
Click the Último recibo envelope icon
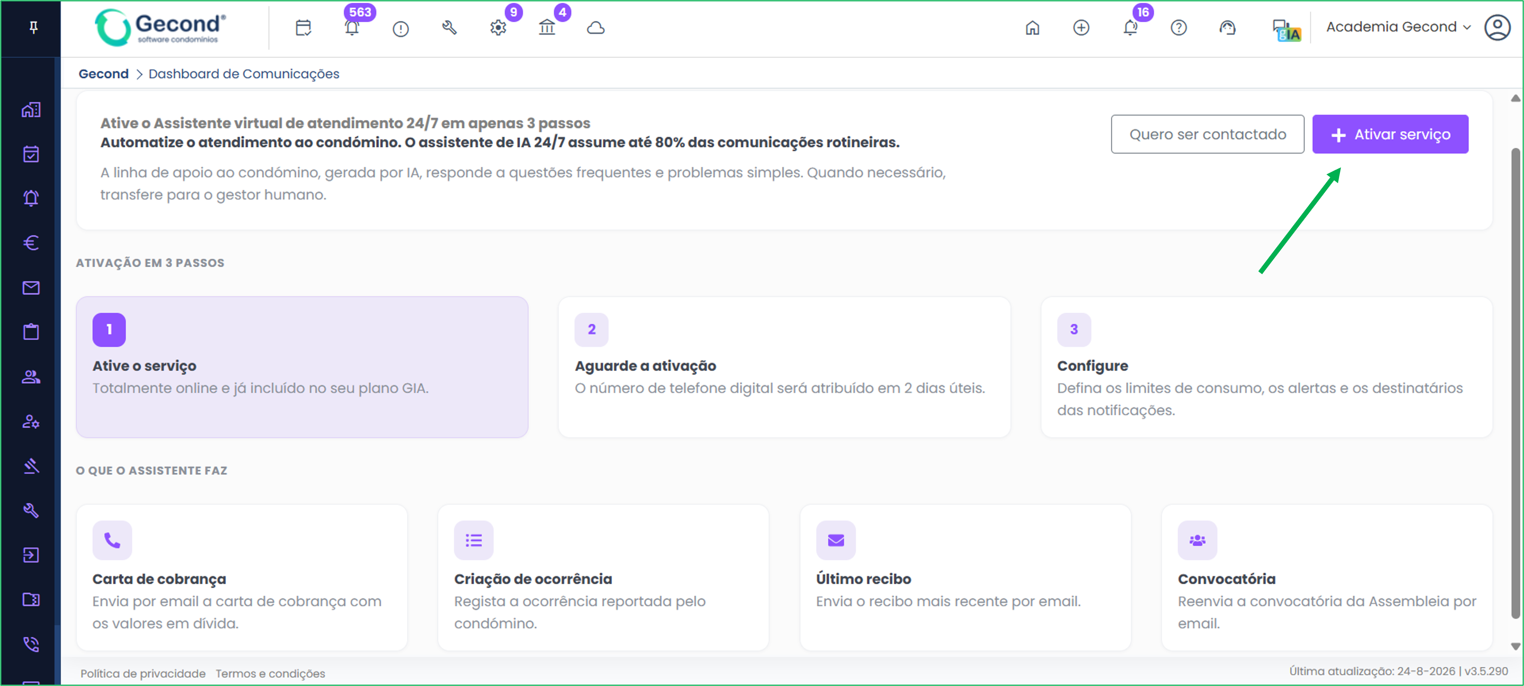[x=835, y=540]
